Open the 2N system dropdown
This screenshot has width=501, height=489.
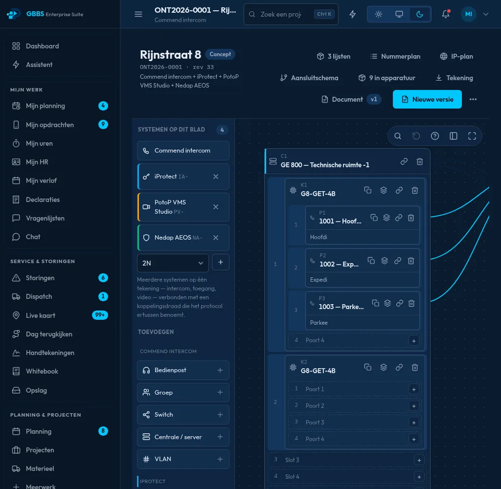click(173, 263)
